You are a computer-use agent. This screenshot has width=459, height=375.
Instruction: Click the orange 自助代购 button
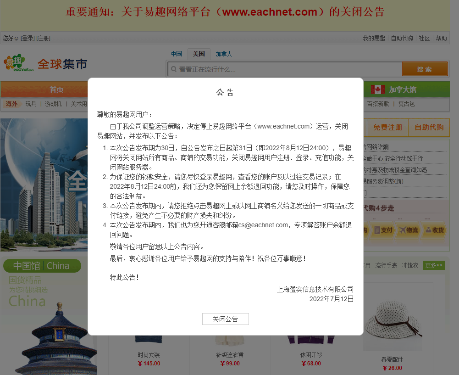(x=429, y=128)
